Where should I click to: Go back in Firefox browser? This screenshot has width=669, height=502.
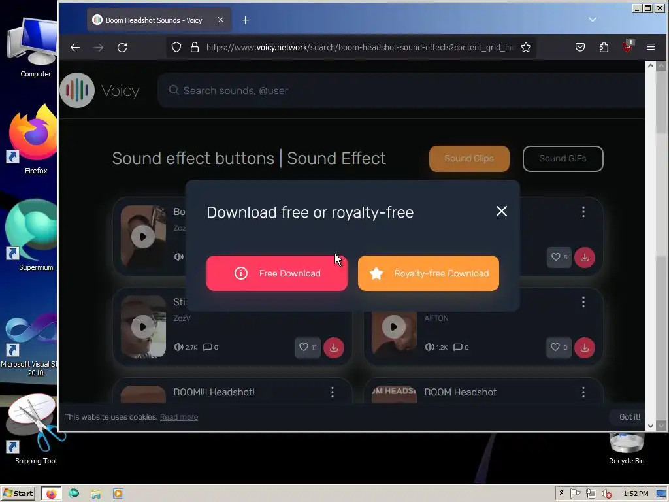click(x=75, y=47)
